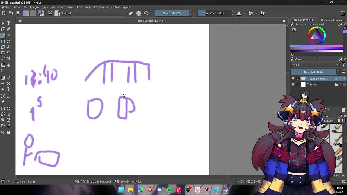This screenshot has height=195, width=347.
Task: Select the Calligraphy tool
Action: pyautogui.click(x=8, y=29)
